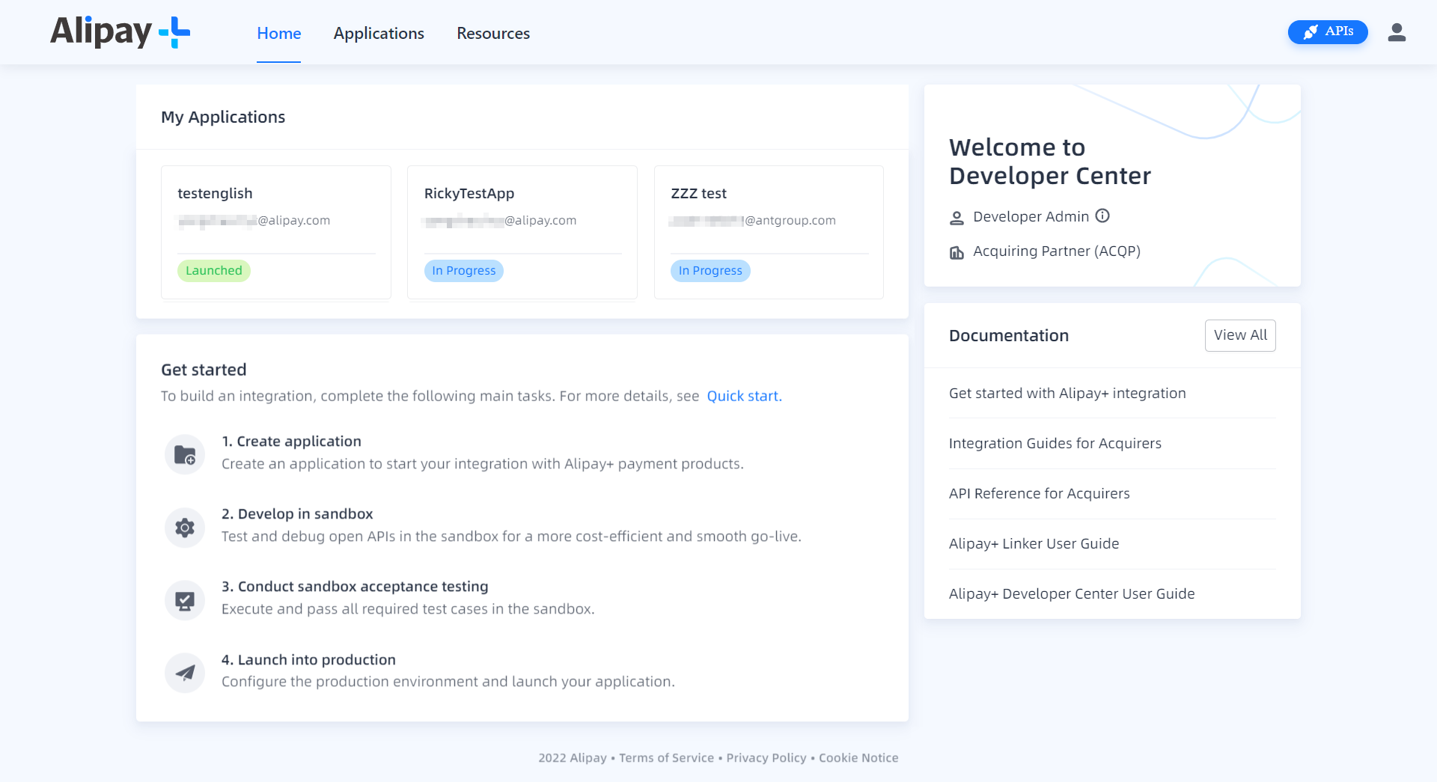Open the Quick start link

[x=743, y=396]
